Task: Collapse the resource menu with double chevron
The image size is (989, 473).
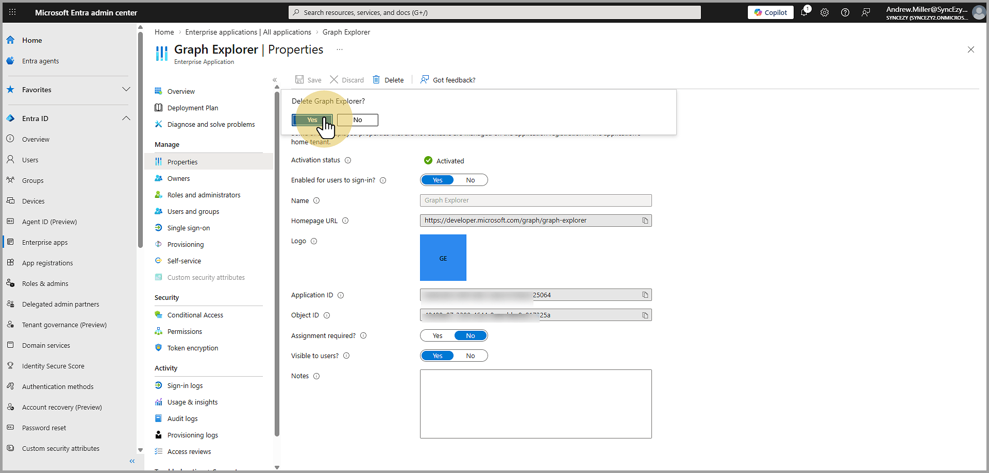Action: pos(275,80)
